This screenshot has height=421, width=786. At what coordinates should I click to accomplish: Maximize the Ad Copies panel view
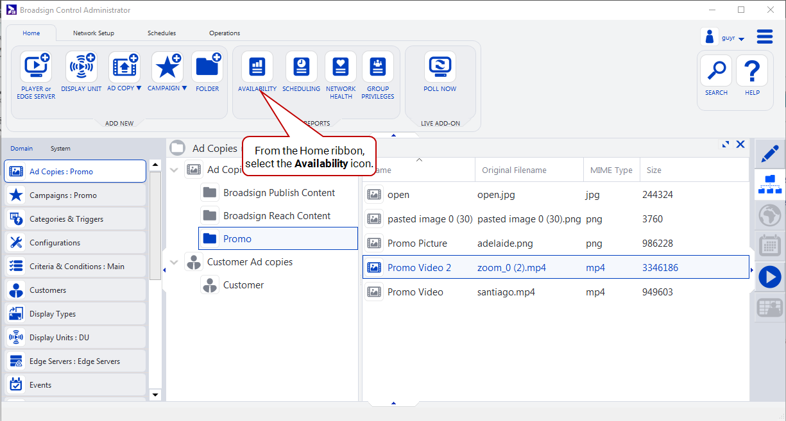pyautogui.click(x=726, y=145)
